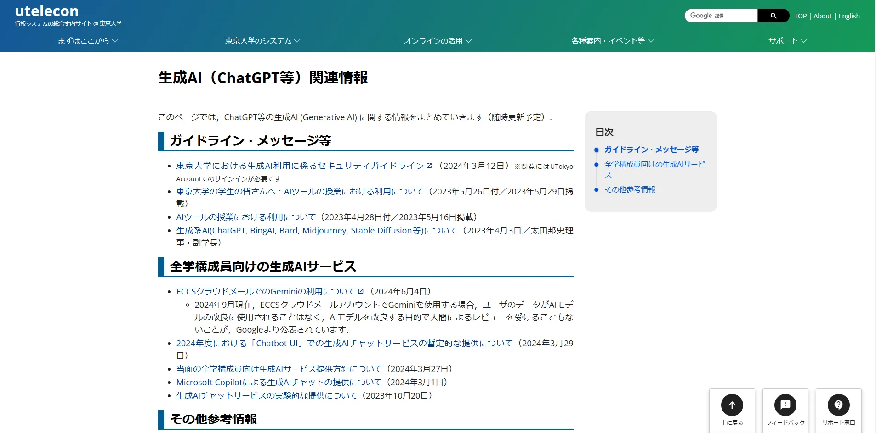The height and width of the screenshot is (433, 876).
Task: Click external link icon after セキュリティガイドライン
Action: (429, 166)
